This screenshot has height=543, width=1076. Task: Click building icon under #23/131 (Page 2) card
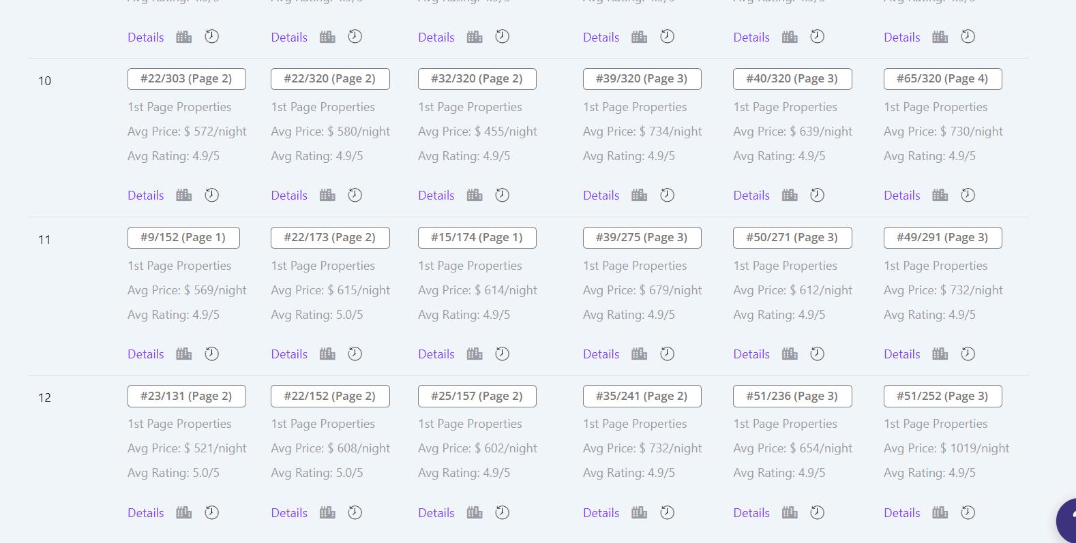coord(184,513)
